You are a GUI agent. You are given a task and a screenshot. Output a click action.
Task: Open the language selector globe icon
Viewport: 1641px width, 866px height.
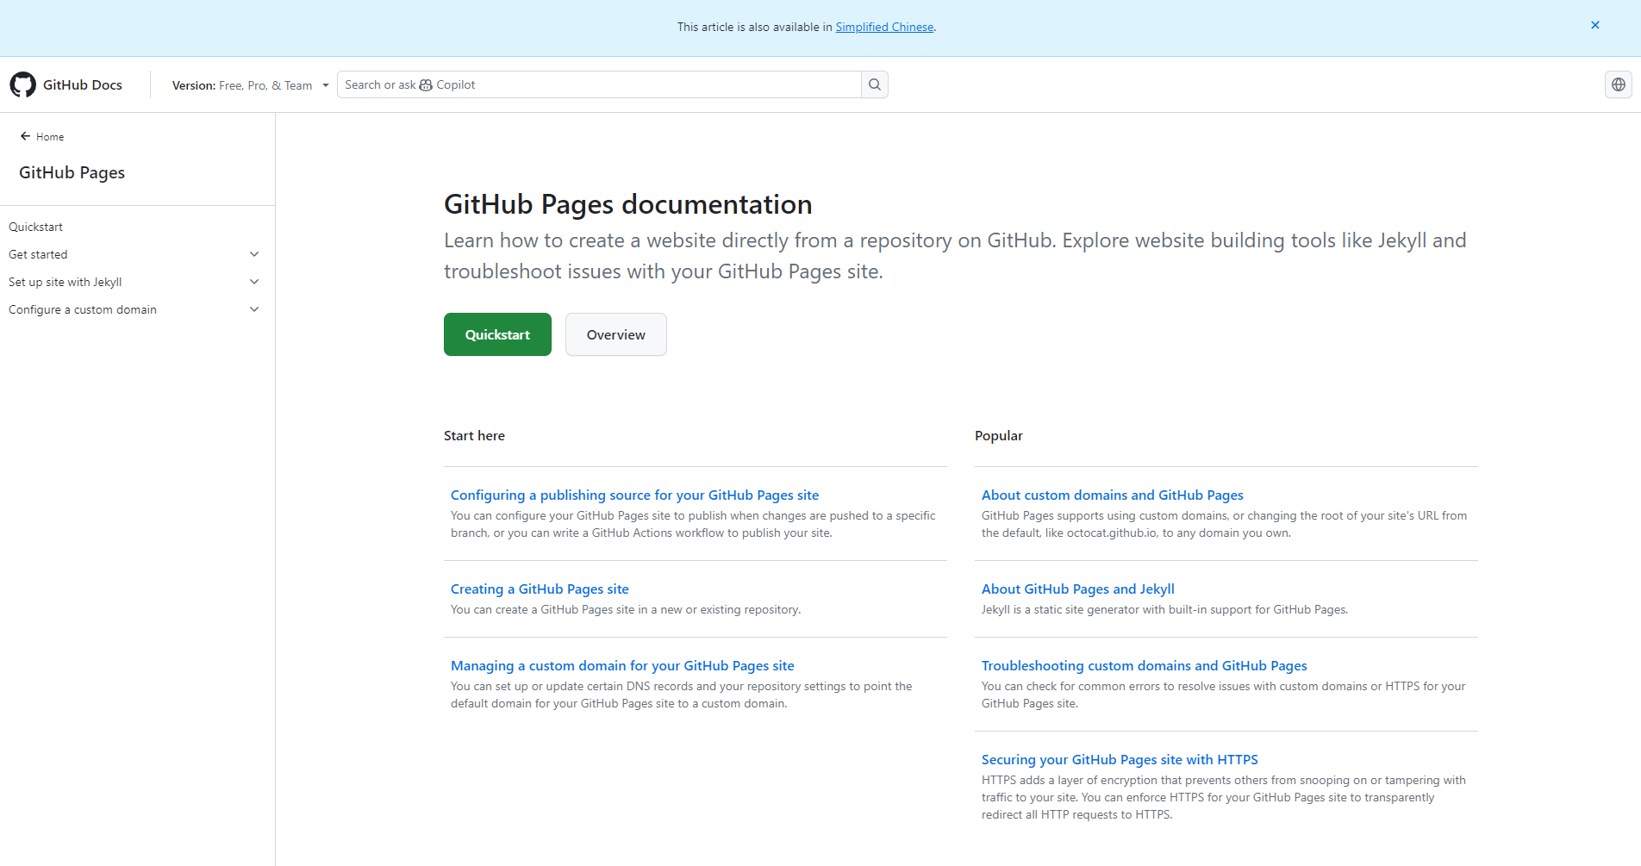pyautogui.click(x=1618, y=84)
